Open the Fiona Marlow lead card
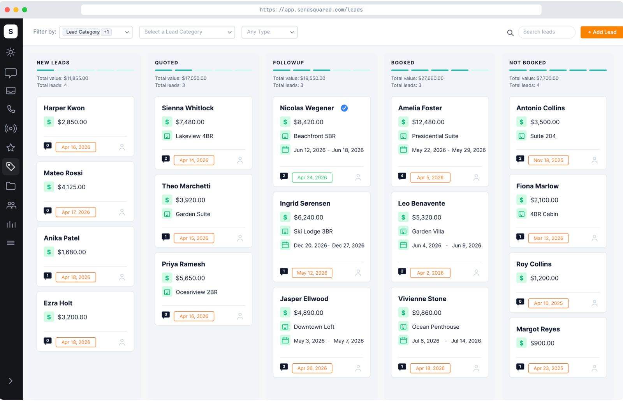 [558, 211]
